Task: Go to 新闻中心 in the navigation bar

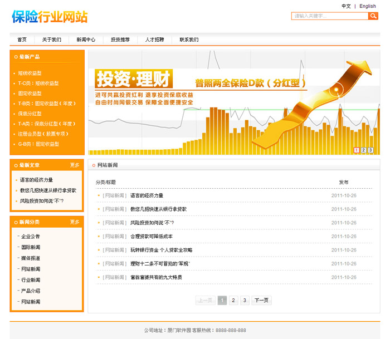Action: (86, 40)
